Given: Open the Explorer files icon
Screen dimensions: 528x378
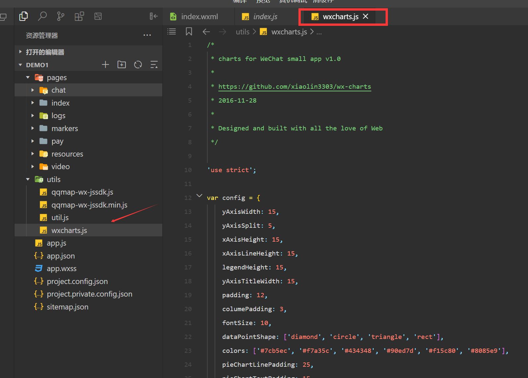Looking at the screenshot, I should (24, 16).
